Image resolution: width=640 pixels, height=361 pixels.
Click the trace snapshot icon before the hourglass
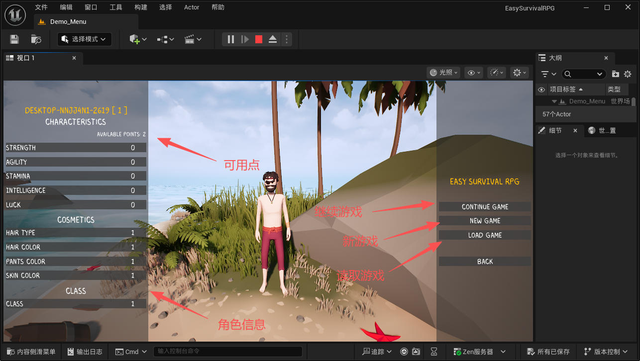coord(416,352)
